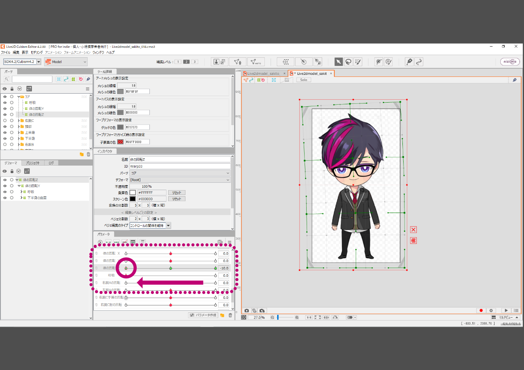The image size is (524, 370).
Task: Open the Model workspace dropdown
Action: tap(66, 62)
